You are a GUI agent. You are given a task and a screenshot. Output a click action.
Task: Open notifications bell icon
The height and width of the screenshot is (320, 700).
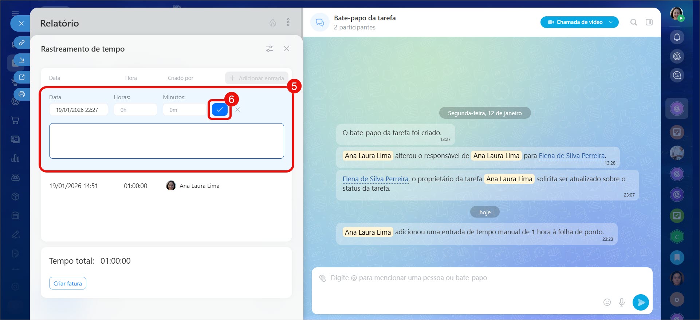click(x=677, y=37)
